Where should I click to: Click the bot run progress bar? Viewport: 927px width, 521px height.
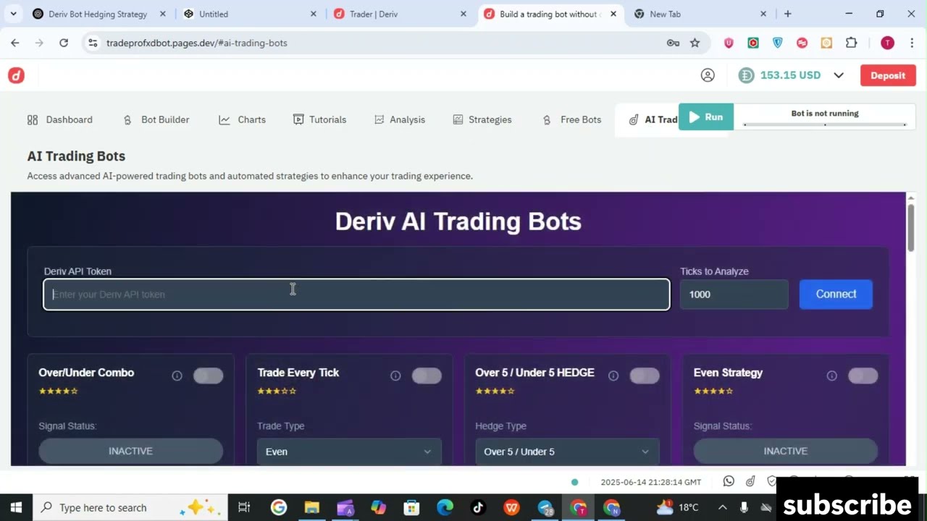click(x=825, y=124)
